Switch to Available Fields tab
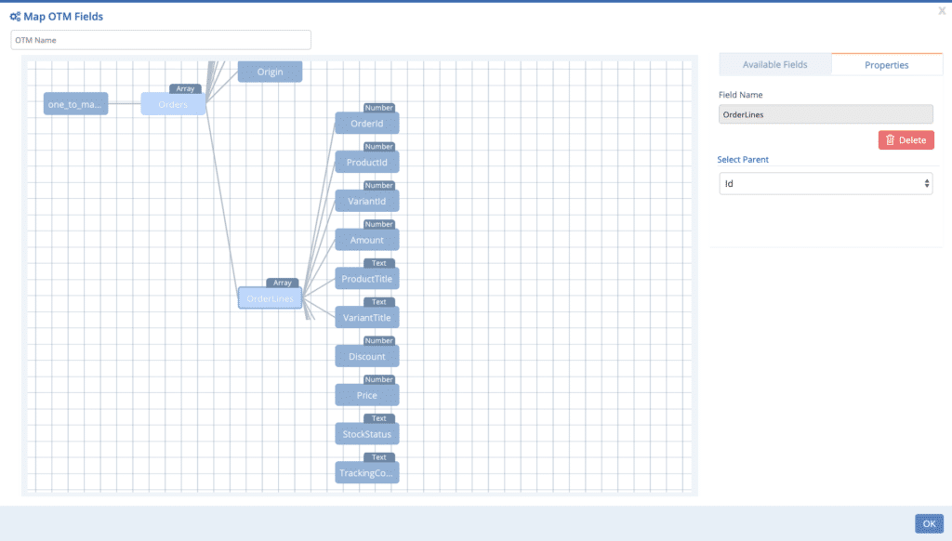The height and width of the screenshot is (541, 952). pyautogui.click(x=774, y=64)
